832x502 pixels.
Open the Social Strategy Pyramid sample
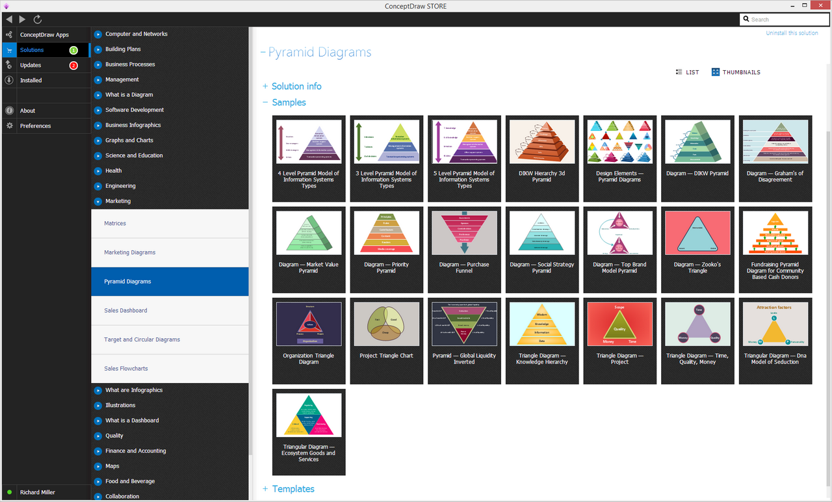pyautogui.click(x=542, y=250)
